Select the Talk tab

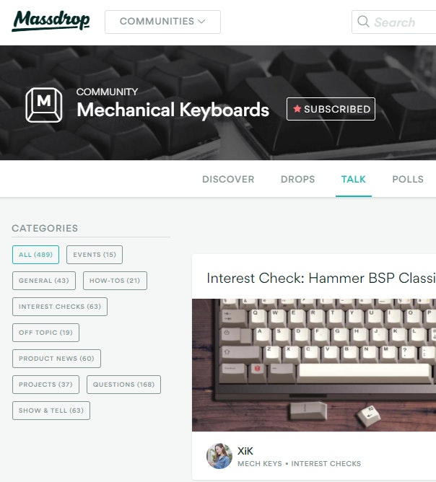point(354,179)
